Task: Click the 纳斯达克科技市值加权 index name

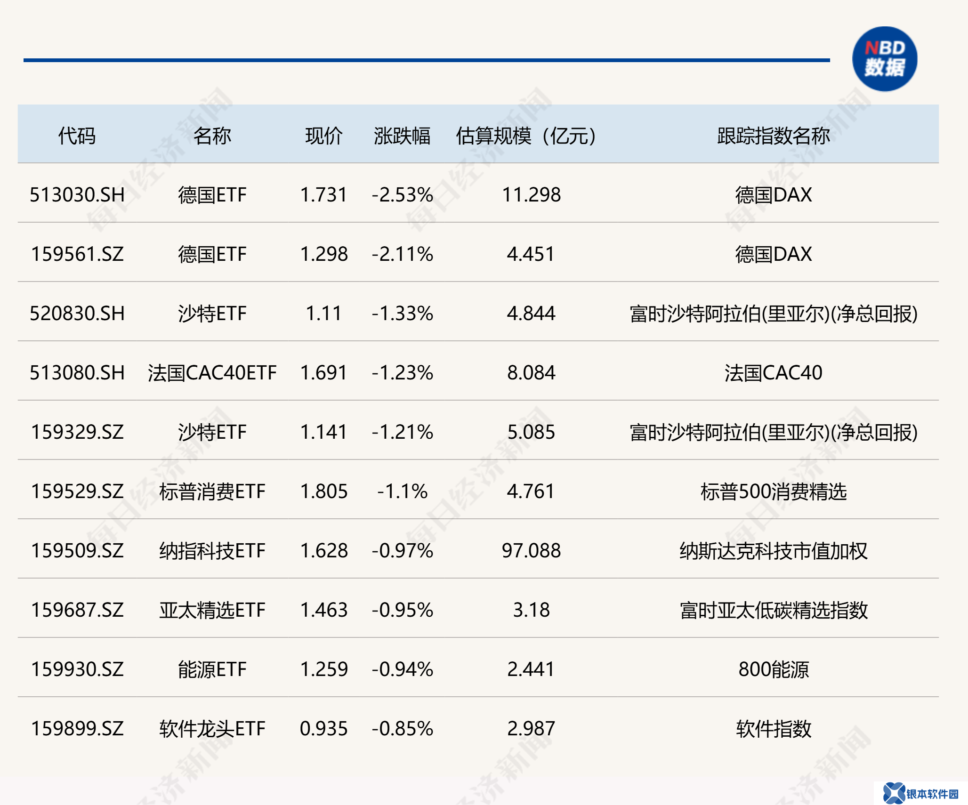Action: pos(774,551)
